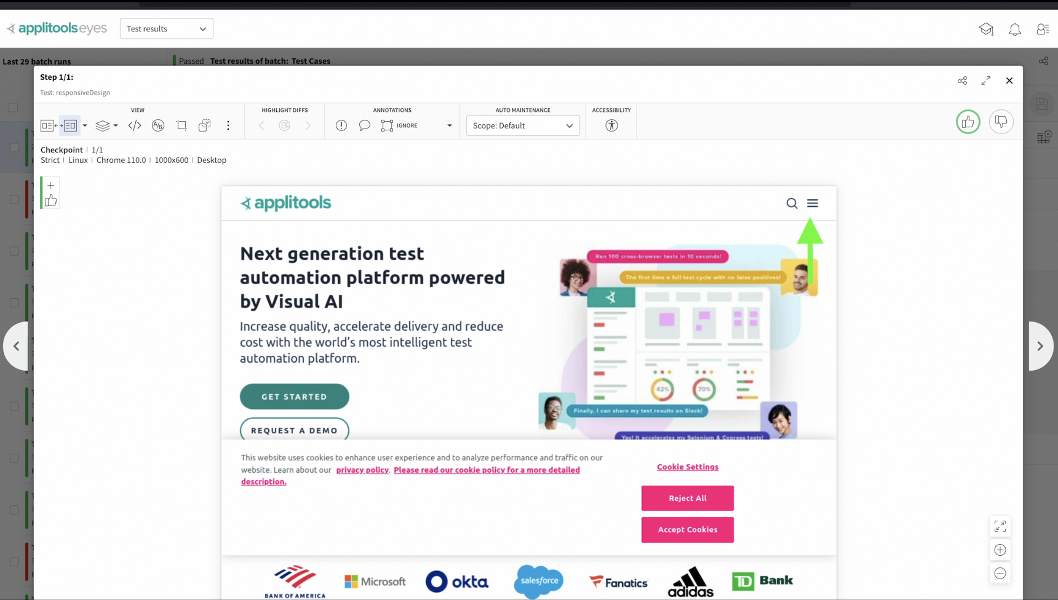The image size is (1058, 600).
Task: Expand the Ignore region type dropdown
Action: 450,125
